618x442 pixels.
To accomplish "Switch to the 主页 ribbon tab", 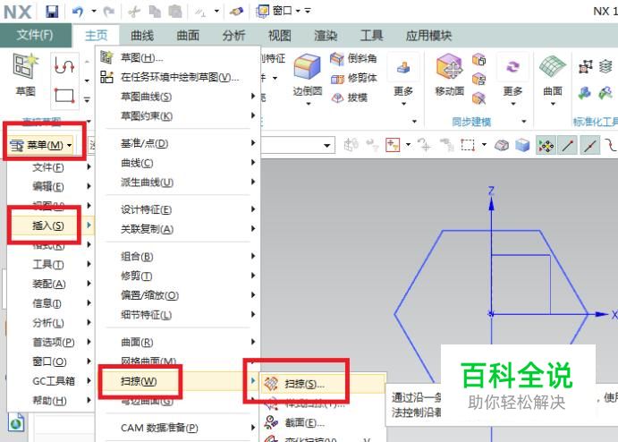I will pyautogui.click(x=97, y=36).
